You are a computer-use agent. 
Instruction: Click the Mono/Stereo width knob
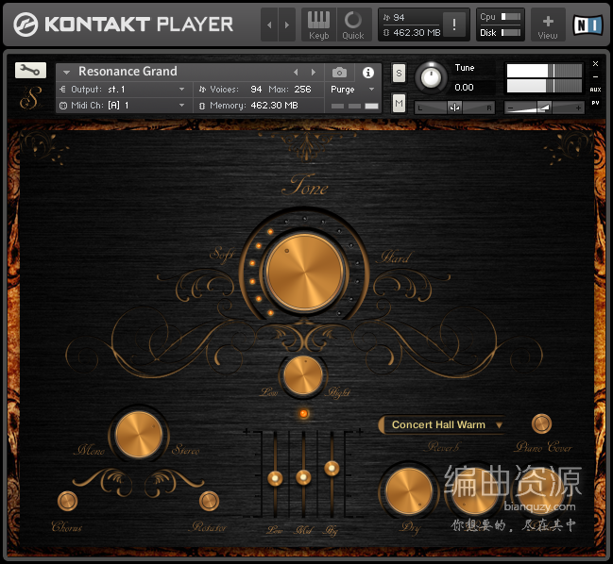pyautogui.click(x=139, y=435)
